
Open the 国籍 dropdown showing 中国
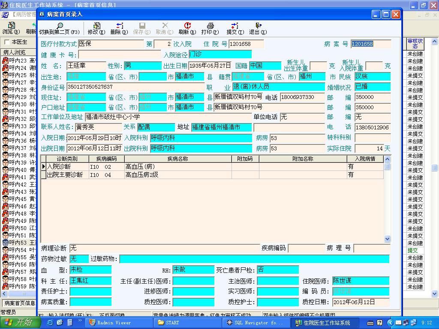(265, 66)
